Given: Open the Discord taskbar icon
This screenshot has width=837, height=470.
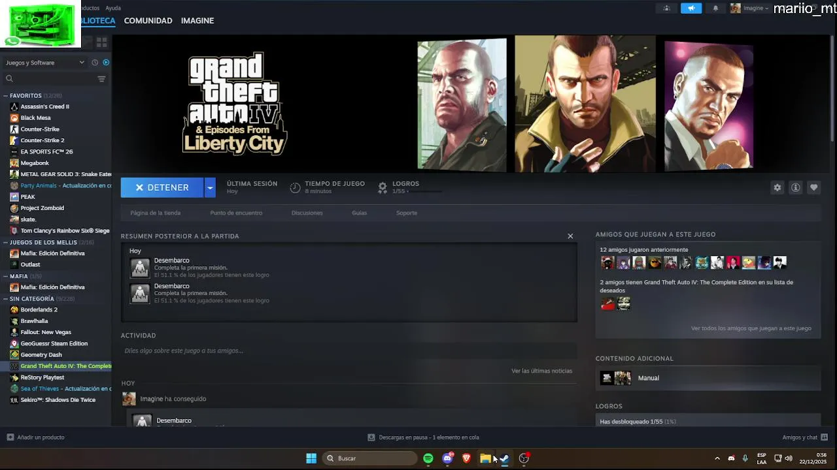Looking at the screenshot, I should (x=447, y=458).
